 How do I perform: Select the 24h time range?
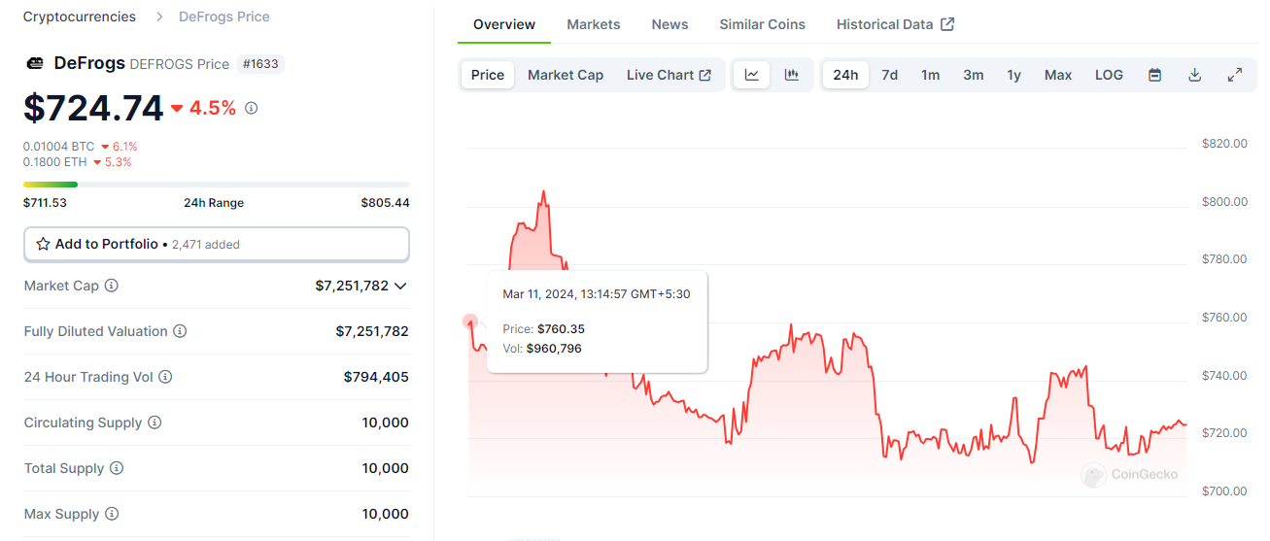click(845, 75)
